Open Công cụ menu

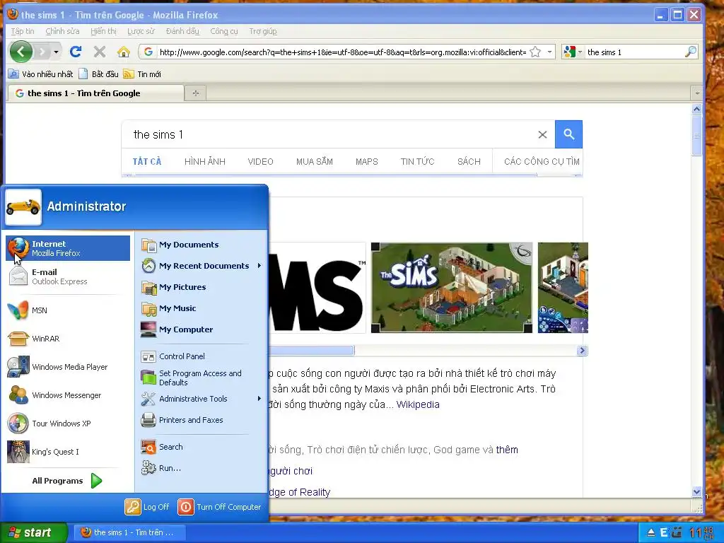[x=224, y=31]
